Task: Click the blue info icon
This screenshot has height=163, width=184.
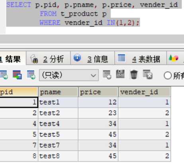Action: (x=77, y=58)
